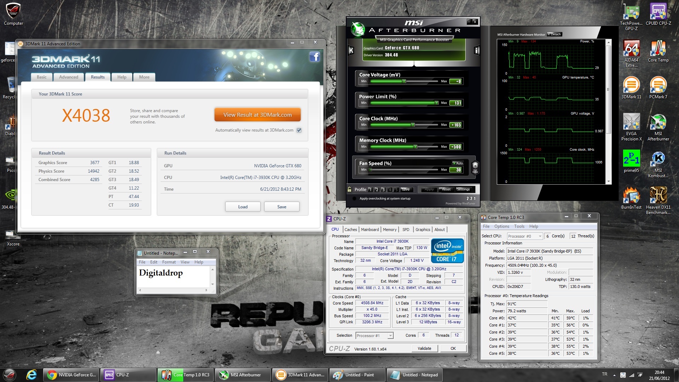
Task: Click the Memory Clock +500 value box
Action: [455, 147]
